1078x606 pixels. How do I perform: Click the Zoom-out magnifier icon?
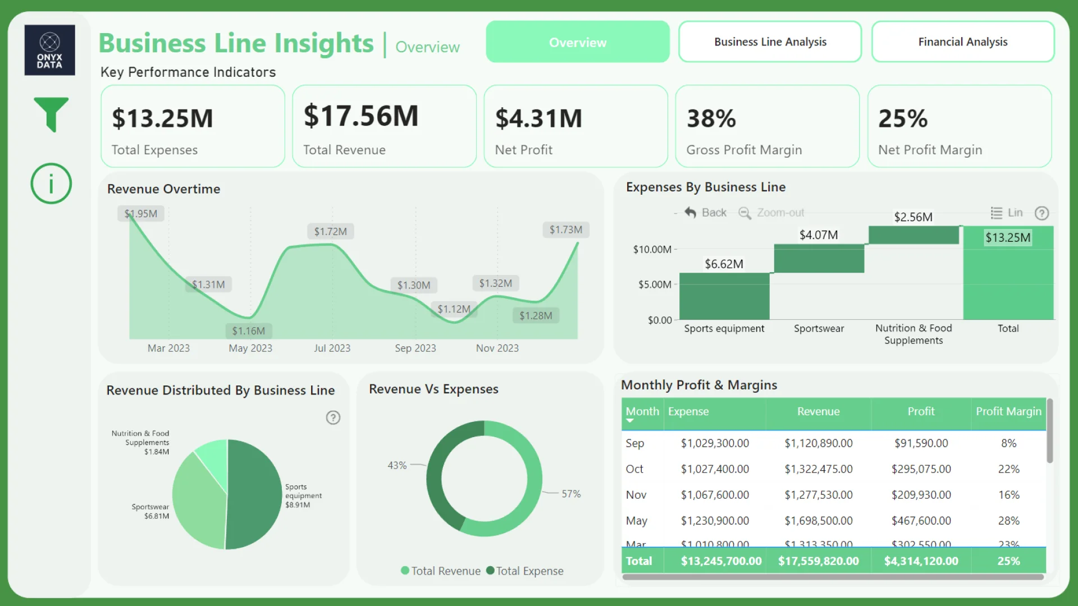coord(744,213)
